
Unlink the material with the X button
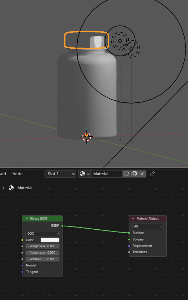tap(142, 174)
